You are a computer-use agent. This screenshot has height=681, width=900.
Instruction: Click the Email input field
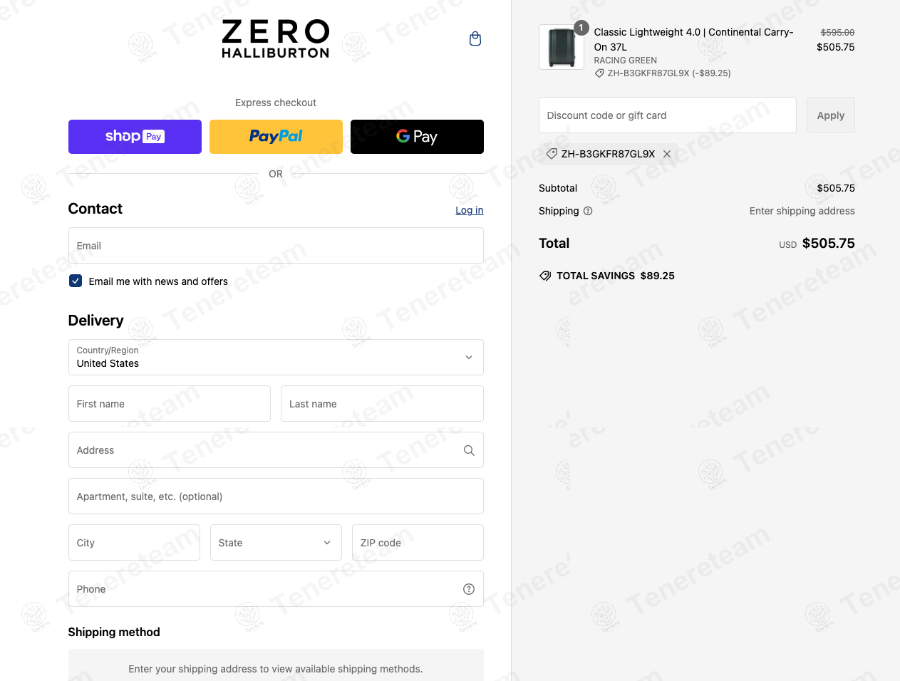276,246
